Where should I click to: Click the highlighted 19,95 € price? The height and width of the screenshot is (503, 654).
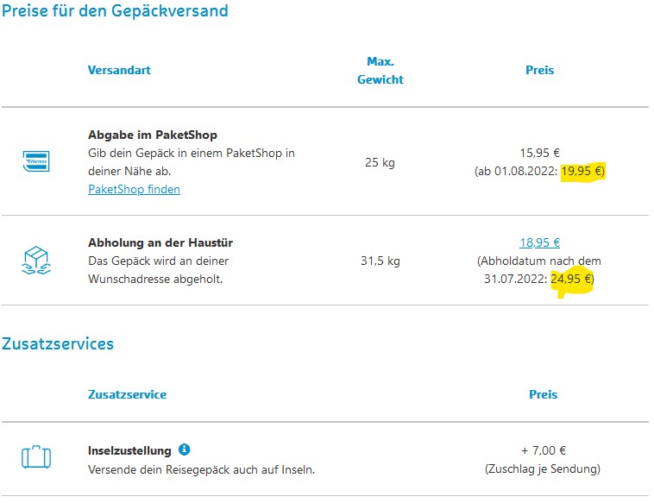pos(582,171)
